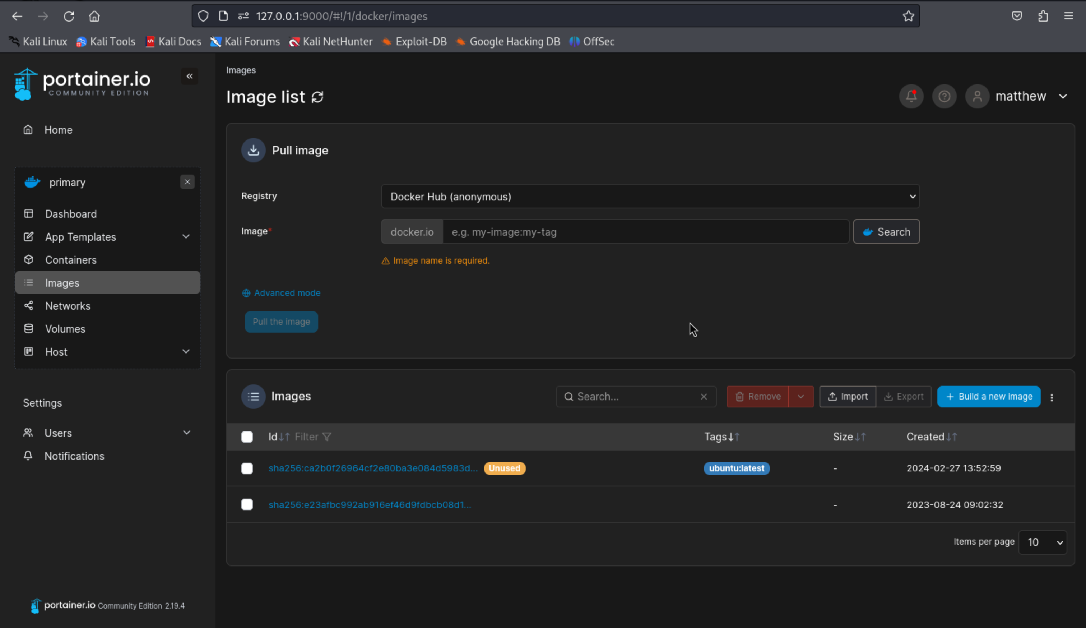Open the table settings three-dot menu
This screenshot has height=628, width=1086.
point(1052,397)
